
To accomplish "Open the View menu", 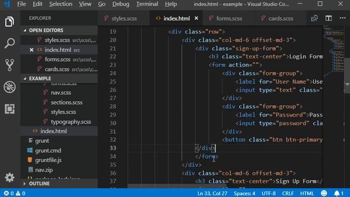I will [x=85, y=4].
